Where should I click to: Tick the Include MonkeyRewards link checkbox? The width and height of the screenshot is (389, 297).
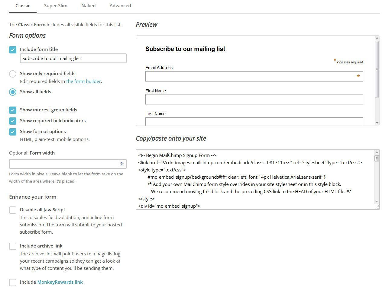point(13,282)
